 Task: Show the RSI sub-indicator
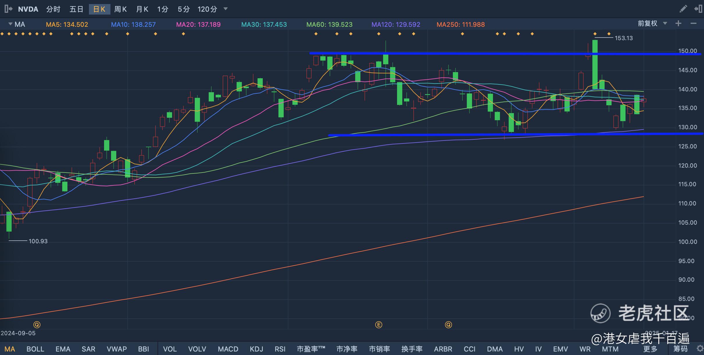pos(280,349)
